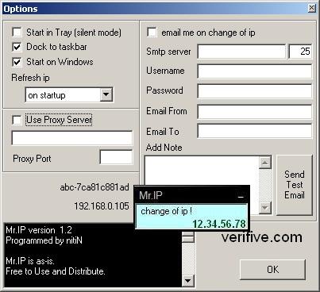
Task: Focus the Username text field
Action: [x=255, y=71]
